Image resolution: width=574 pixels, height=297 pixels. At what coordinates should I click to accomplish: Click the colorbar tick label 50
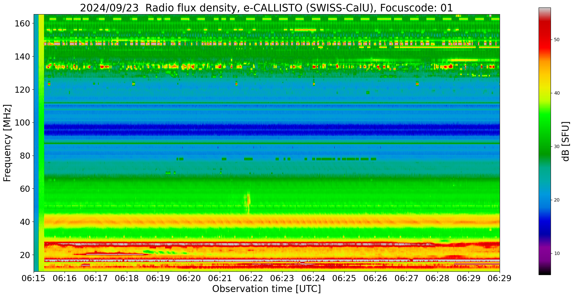557,40
